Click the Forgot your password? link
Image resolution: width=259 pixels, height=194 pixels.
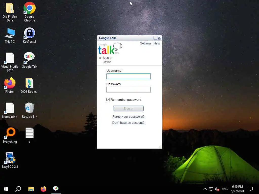pyautogui.click(x=128, y=117)
